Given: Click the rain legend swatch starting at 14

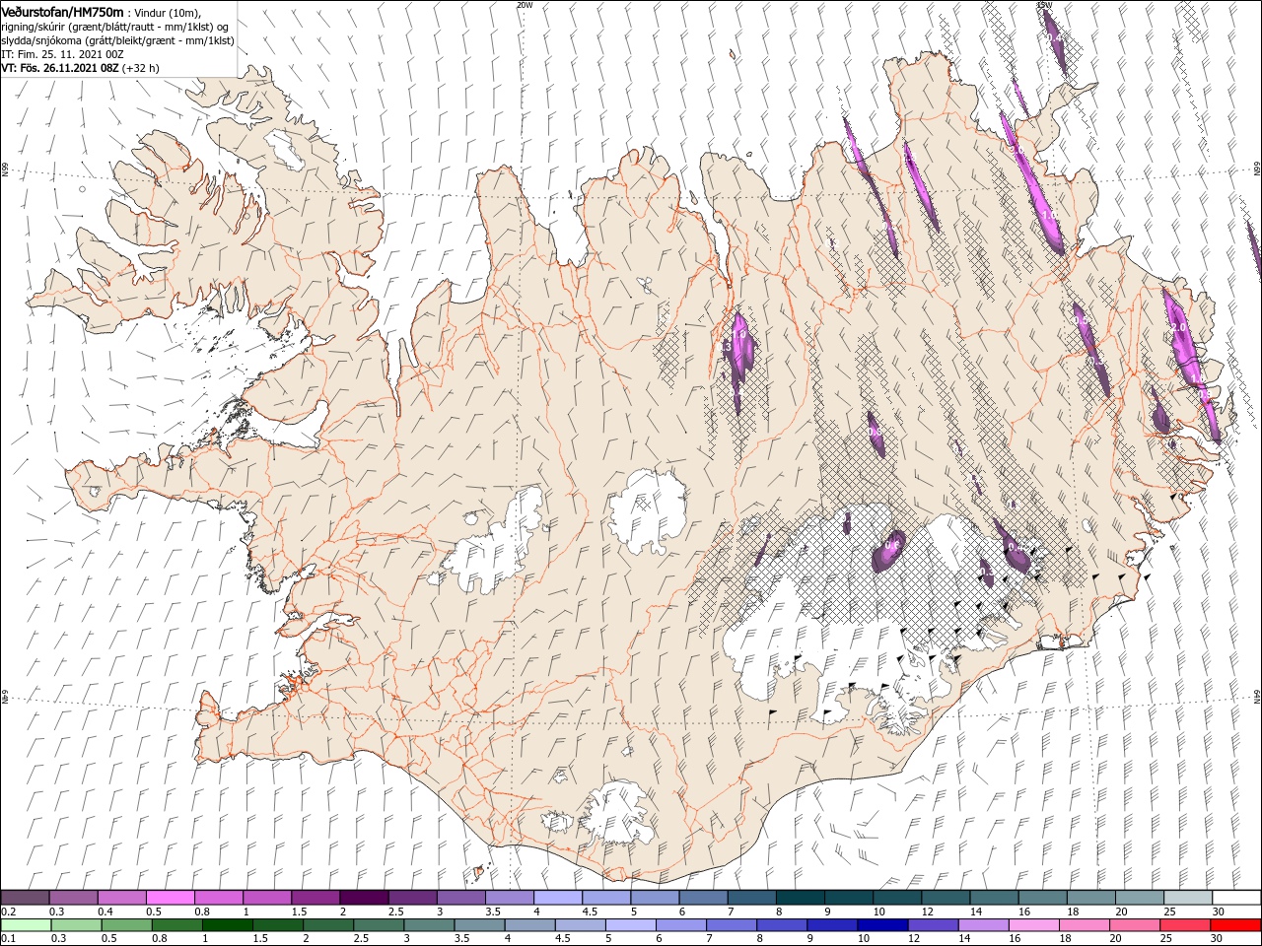Looking at the screenshot, I should [982, 925].
